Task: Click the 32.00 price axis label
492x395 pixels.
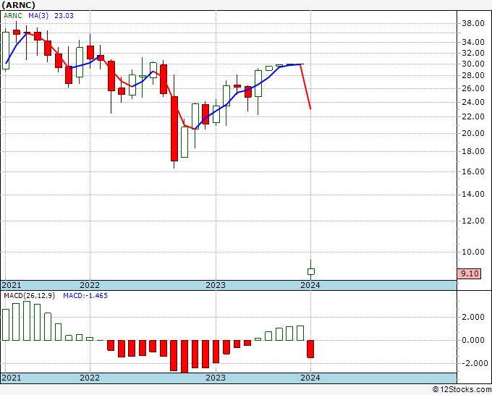Action: (473, 53)
